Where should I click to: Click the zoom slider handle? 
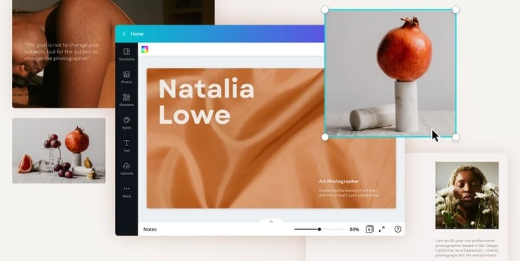(x=320, y=229)
